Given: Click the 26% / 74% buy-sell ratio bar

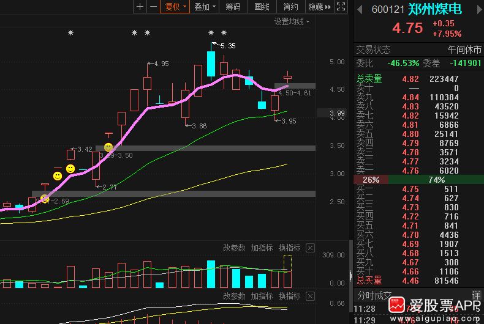Looking at the screenshot, I should coord(418,180).
